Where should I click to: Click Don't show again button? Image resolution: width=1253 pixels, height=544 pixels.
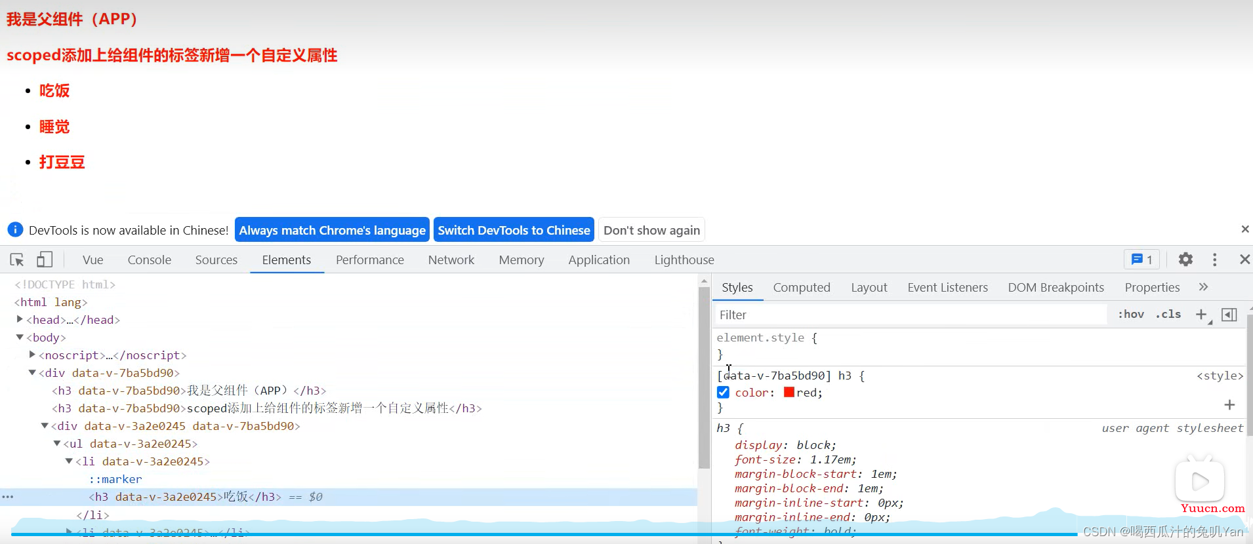651,230
